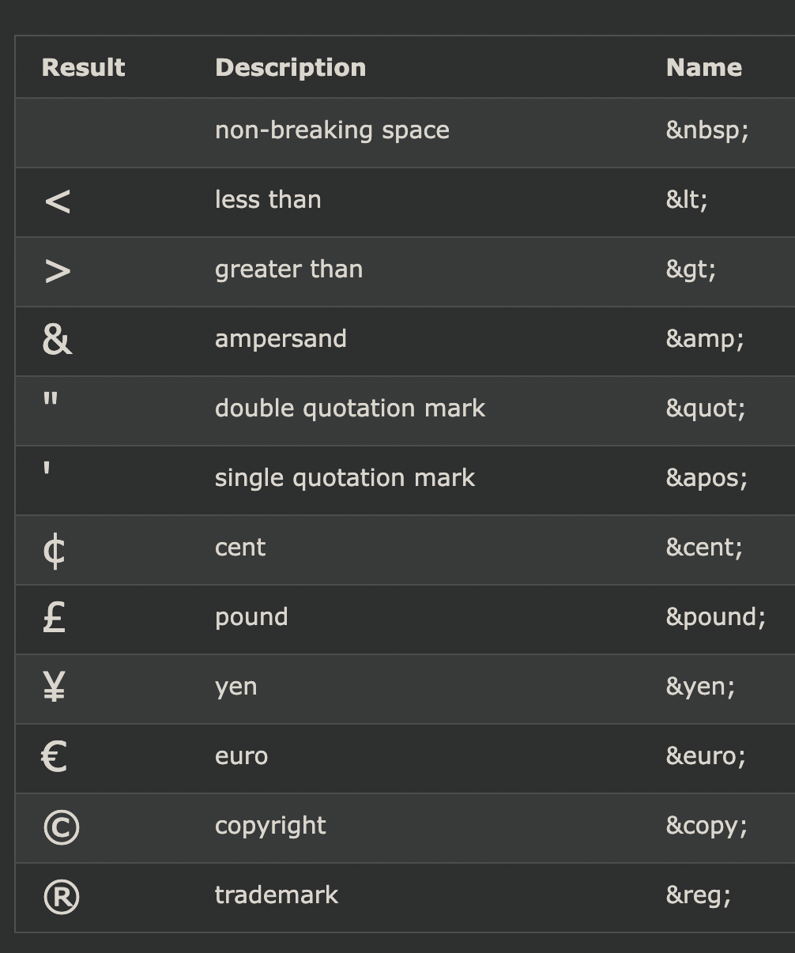Click the less than symbol
Image resolution: width=795 pixels, height=953 pixels.
58,202
